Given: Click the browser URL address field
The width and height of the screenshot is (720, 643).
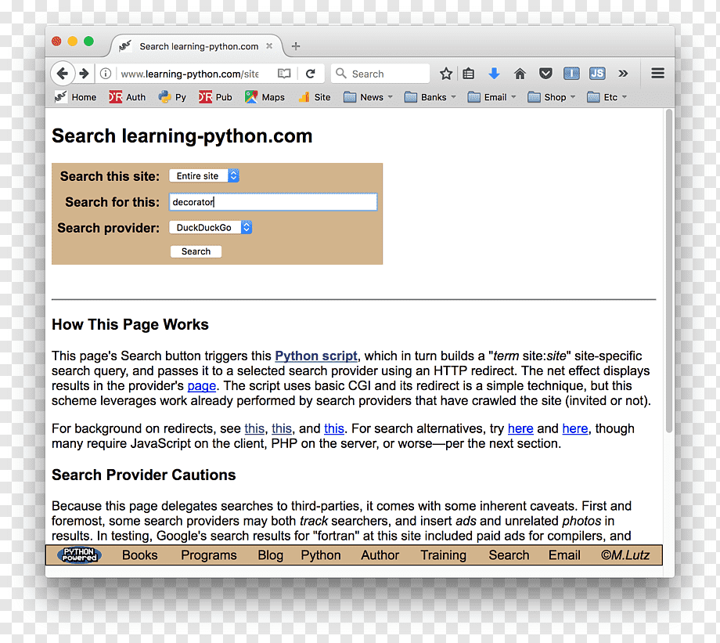Looking at the screenshot, I should pyautogui.click(x=190, y=74).
